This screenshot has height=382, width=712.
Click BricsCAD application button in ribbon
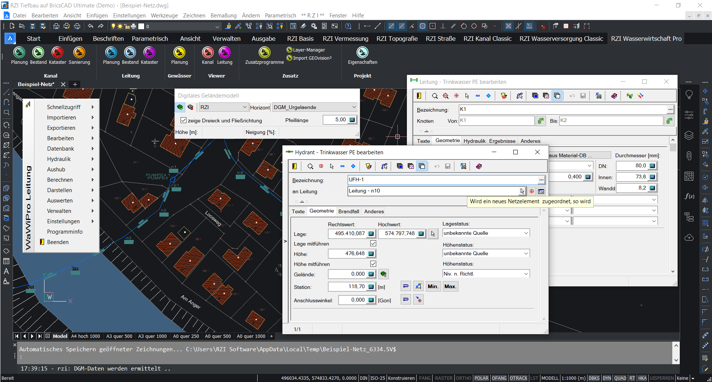click(x=10, y=38)
